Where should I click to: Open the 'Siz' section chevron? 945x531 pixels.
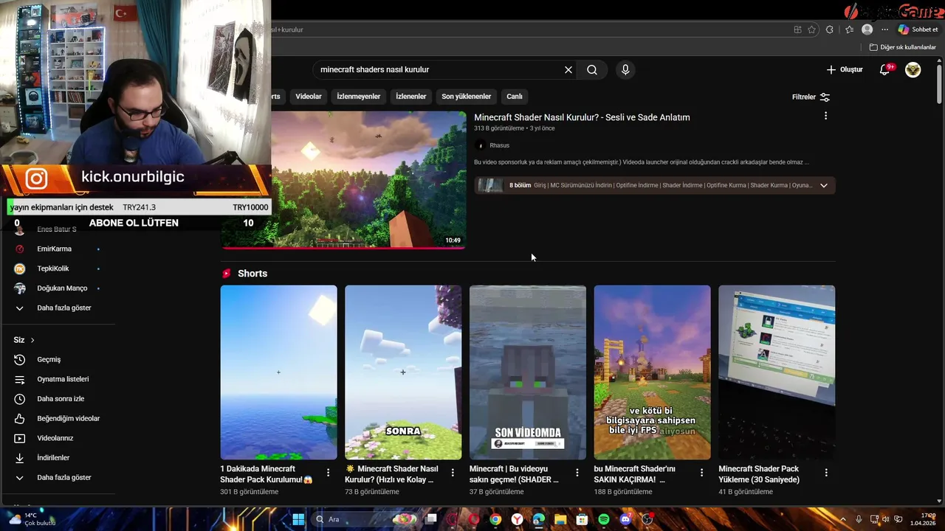click(x=32, y=340)
